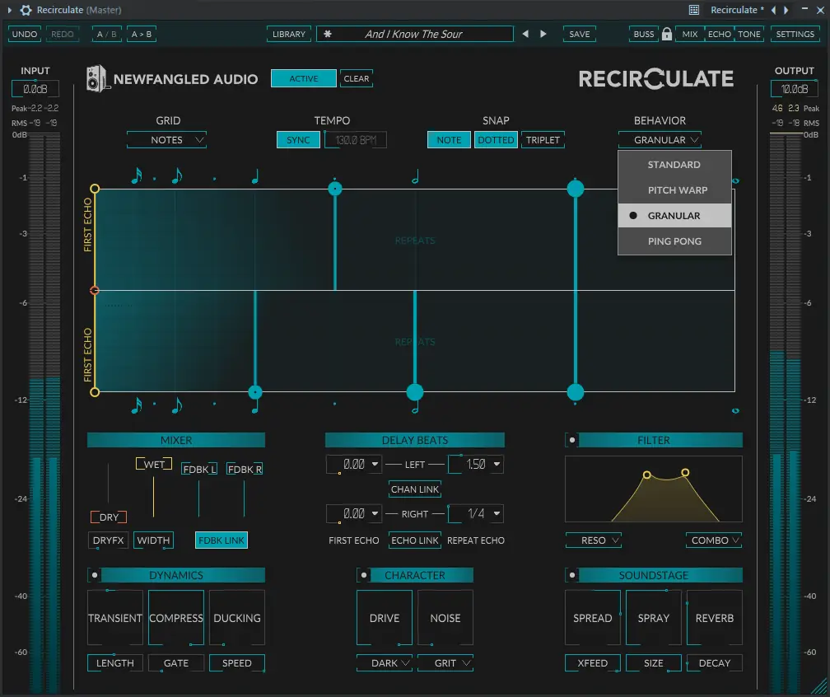This screenshot has height=697, width=830.
Task: Click top-row sixteenth note grid marker
Action: click(137, 175)
